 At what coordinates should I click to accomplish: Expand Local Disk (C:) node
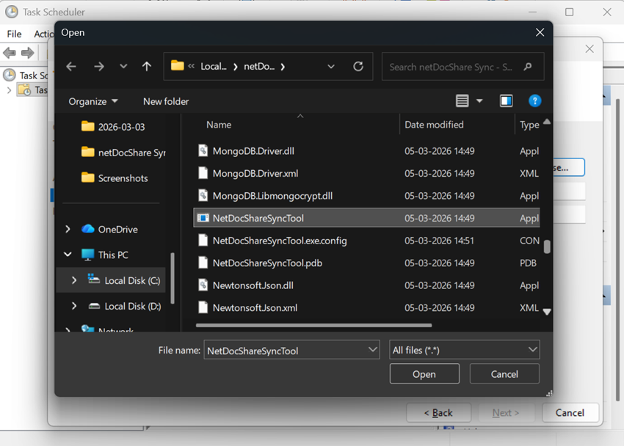[x=74, y=280]
